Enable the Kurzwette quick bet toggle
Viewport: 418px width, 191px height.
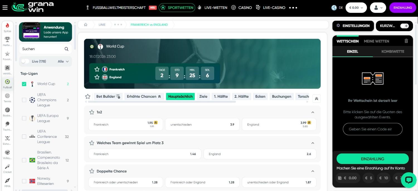(x=404, y=26)
